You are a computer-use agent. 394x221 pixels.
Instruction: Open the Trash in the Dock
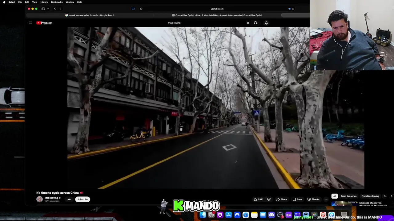(x=344, y=215)
